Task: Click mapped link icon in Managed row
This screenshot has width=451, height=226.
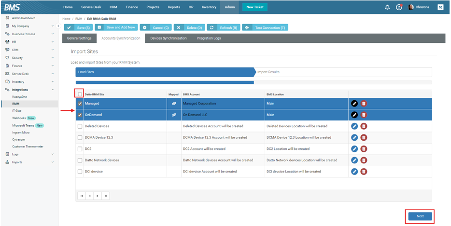Action: (x=174, y=104)
